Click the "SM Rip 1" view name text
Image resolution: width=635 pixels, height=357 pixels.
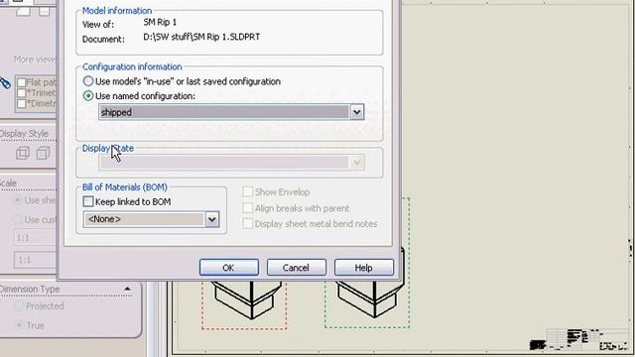pos(160,22)
